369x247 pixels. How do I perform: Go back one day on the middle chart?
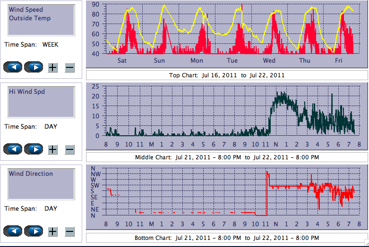[13, 149]
